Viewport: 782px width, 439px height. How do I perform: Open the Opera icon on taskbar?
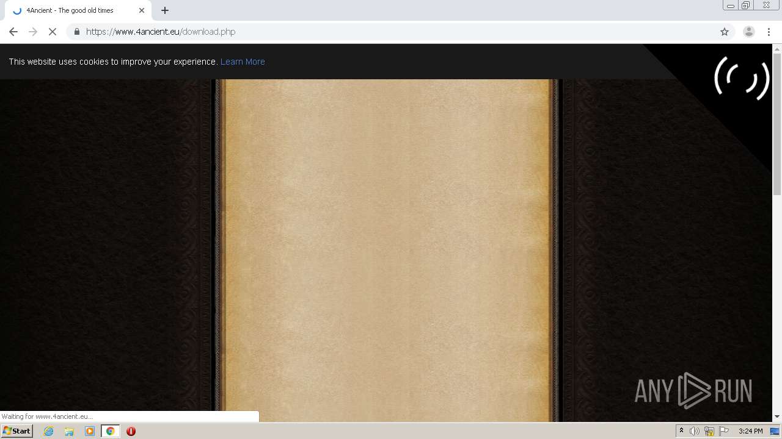(x=131, y=431)
